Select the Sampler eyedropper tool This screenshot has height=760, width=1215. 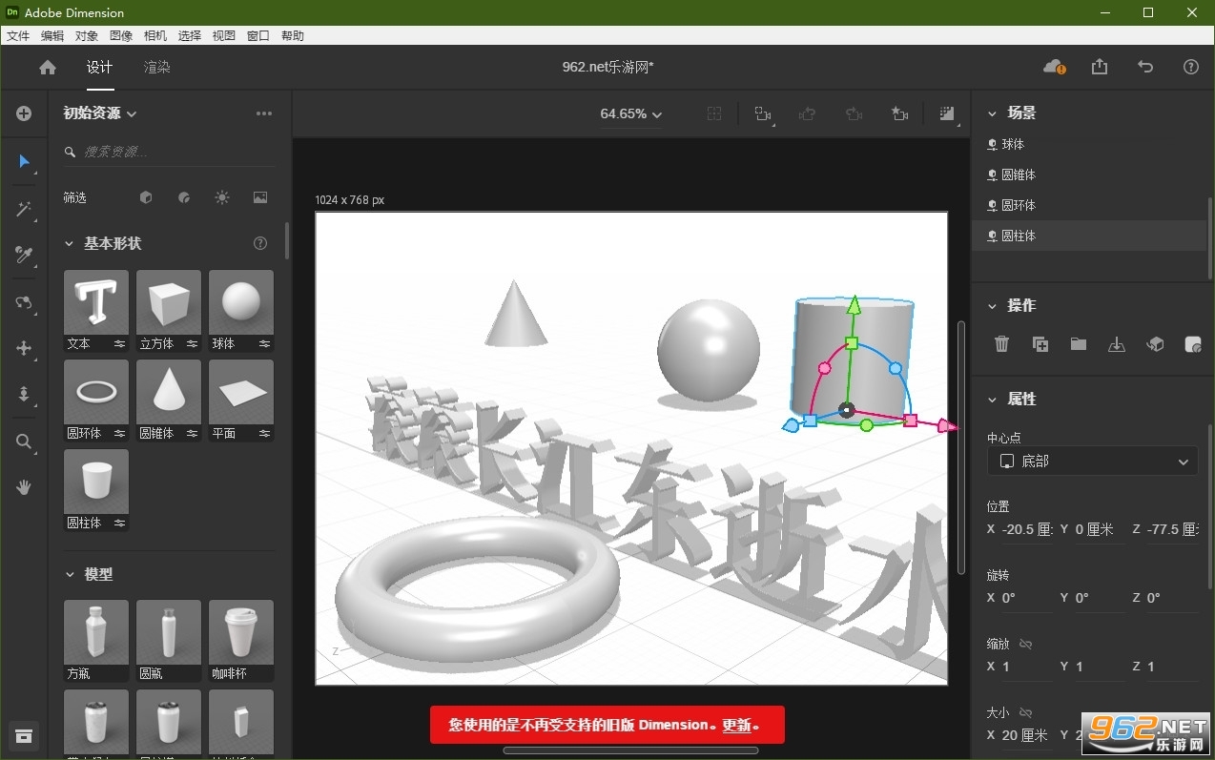coord(24,255)
